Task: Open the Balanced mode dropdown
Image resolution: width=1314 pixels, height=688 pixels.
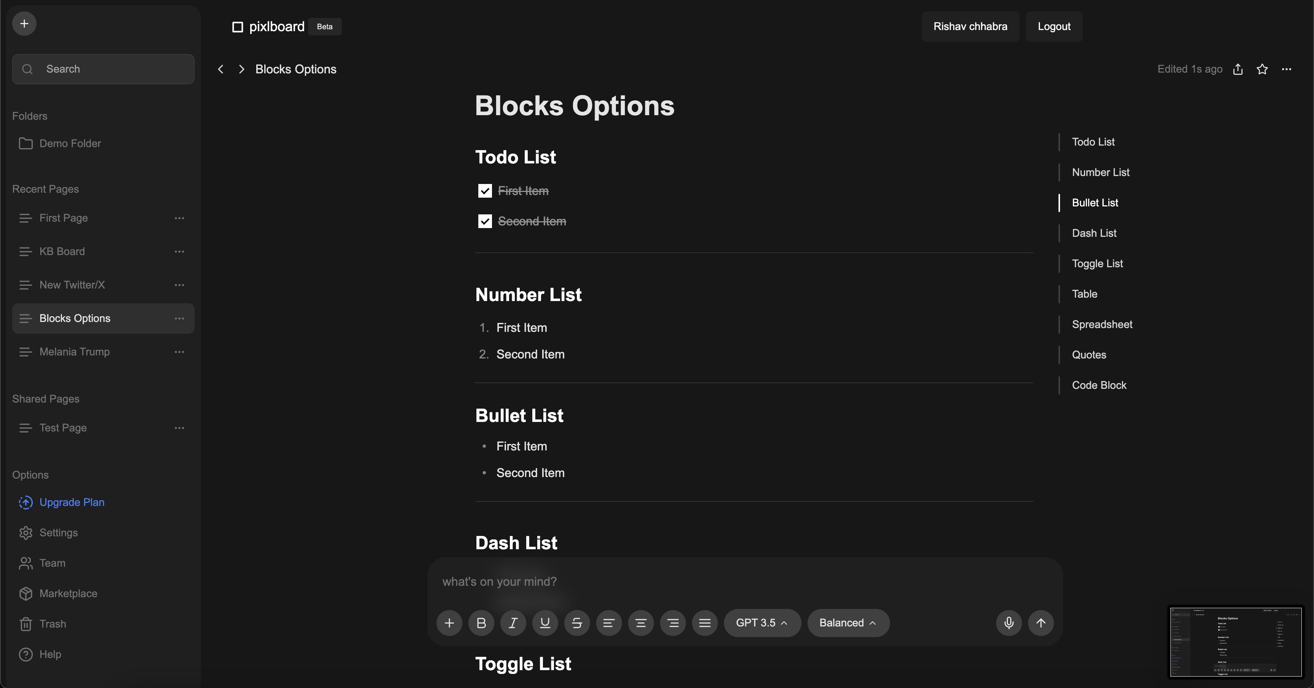Action: point(848,623)
